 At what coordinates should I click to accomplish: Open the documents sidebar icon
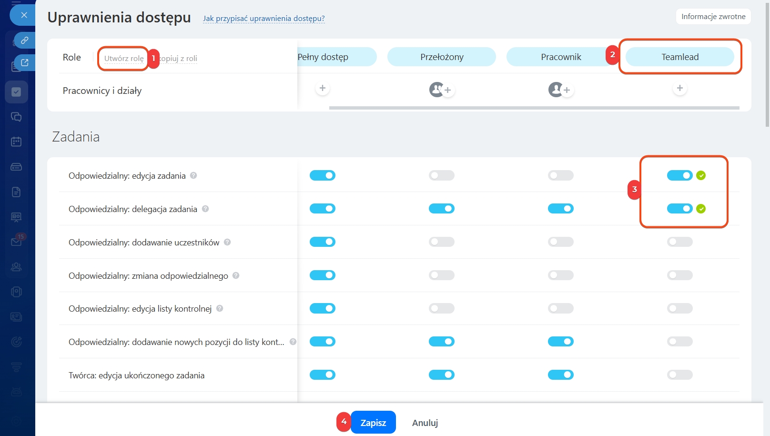tap(16, 192)
